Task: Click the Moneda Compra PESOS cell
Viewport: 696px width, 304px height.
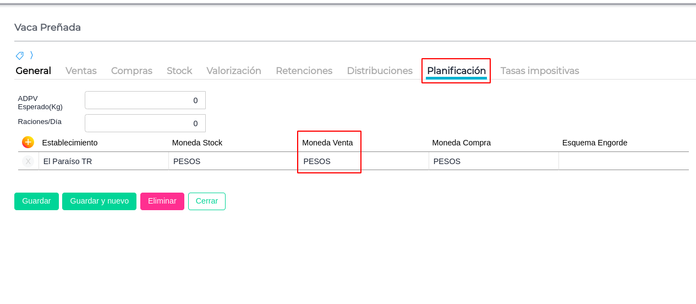Action: click(x=493, y=161)
